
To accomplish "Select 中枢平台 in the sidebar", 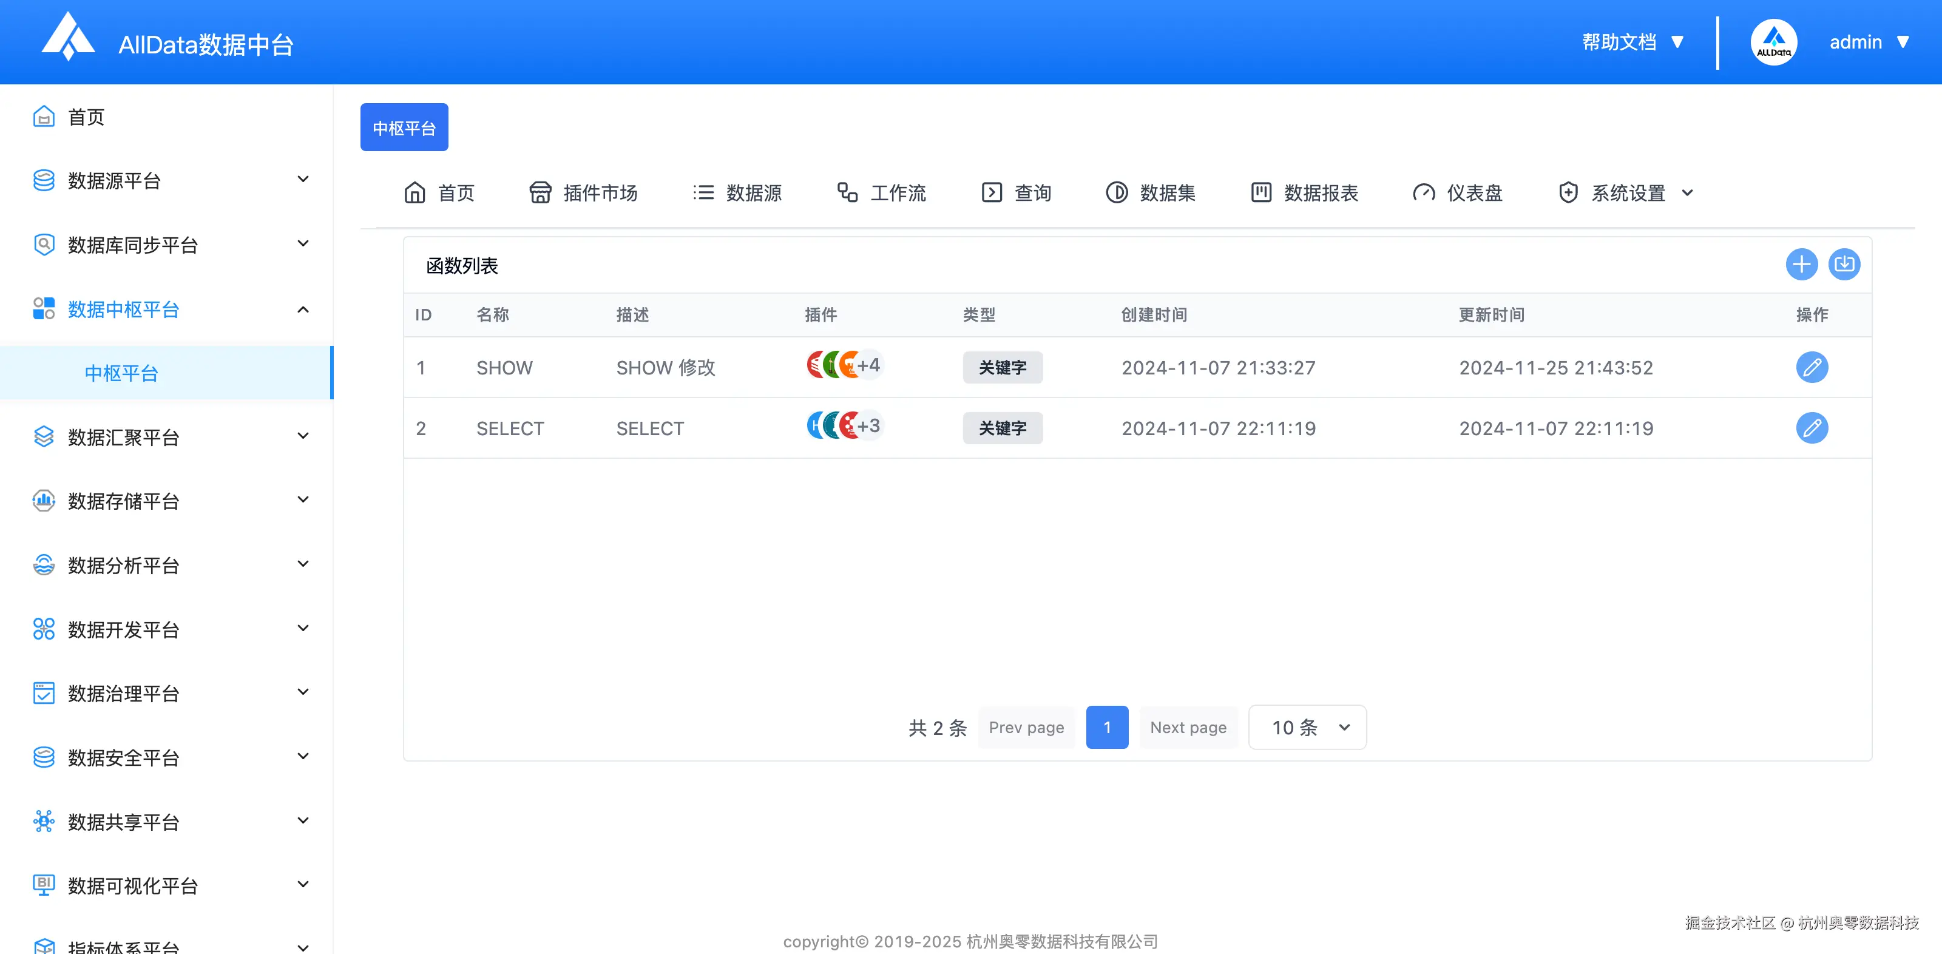I will click(121, 372).
